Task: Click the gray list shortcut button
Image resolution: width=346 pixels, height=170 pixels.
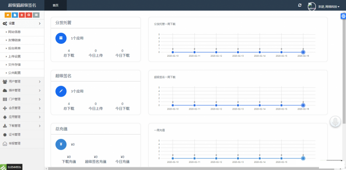Action: click(x=36, y=15)
